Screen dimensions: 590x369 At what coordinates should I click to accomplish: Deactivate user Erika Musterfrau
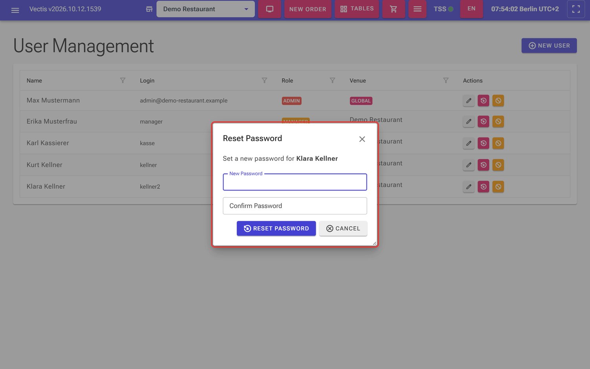pyautogui.click(x=498, y=122)
